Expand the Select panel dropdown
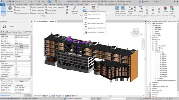 pos(3,16)
